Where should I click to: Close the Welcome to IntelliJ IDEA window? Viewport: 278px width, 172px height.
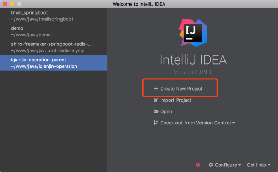5,4
